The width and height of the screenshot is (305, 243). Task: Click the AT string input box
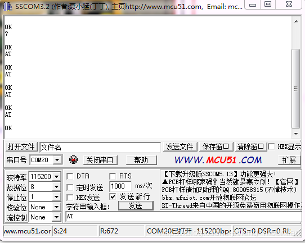click(x=183, y=217)
